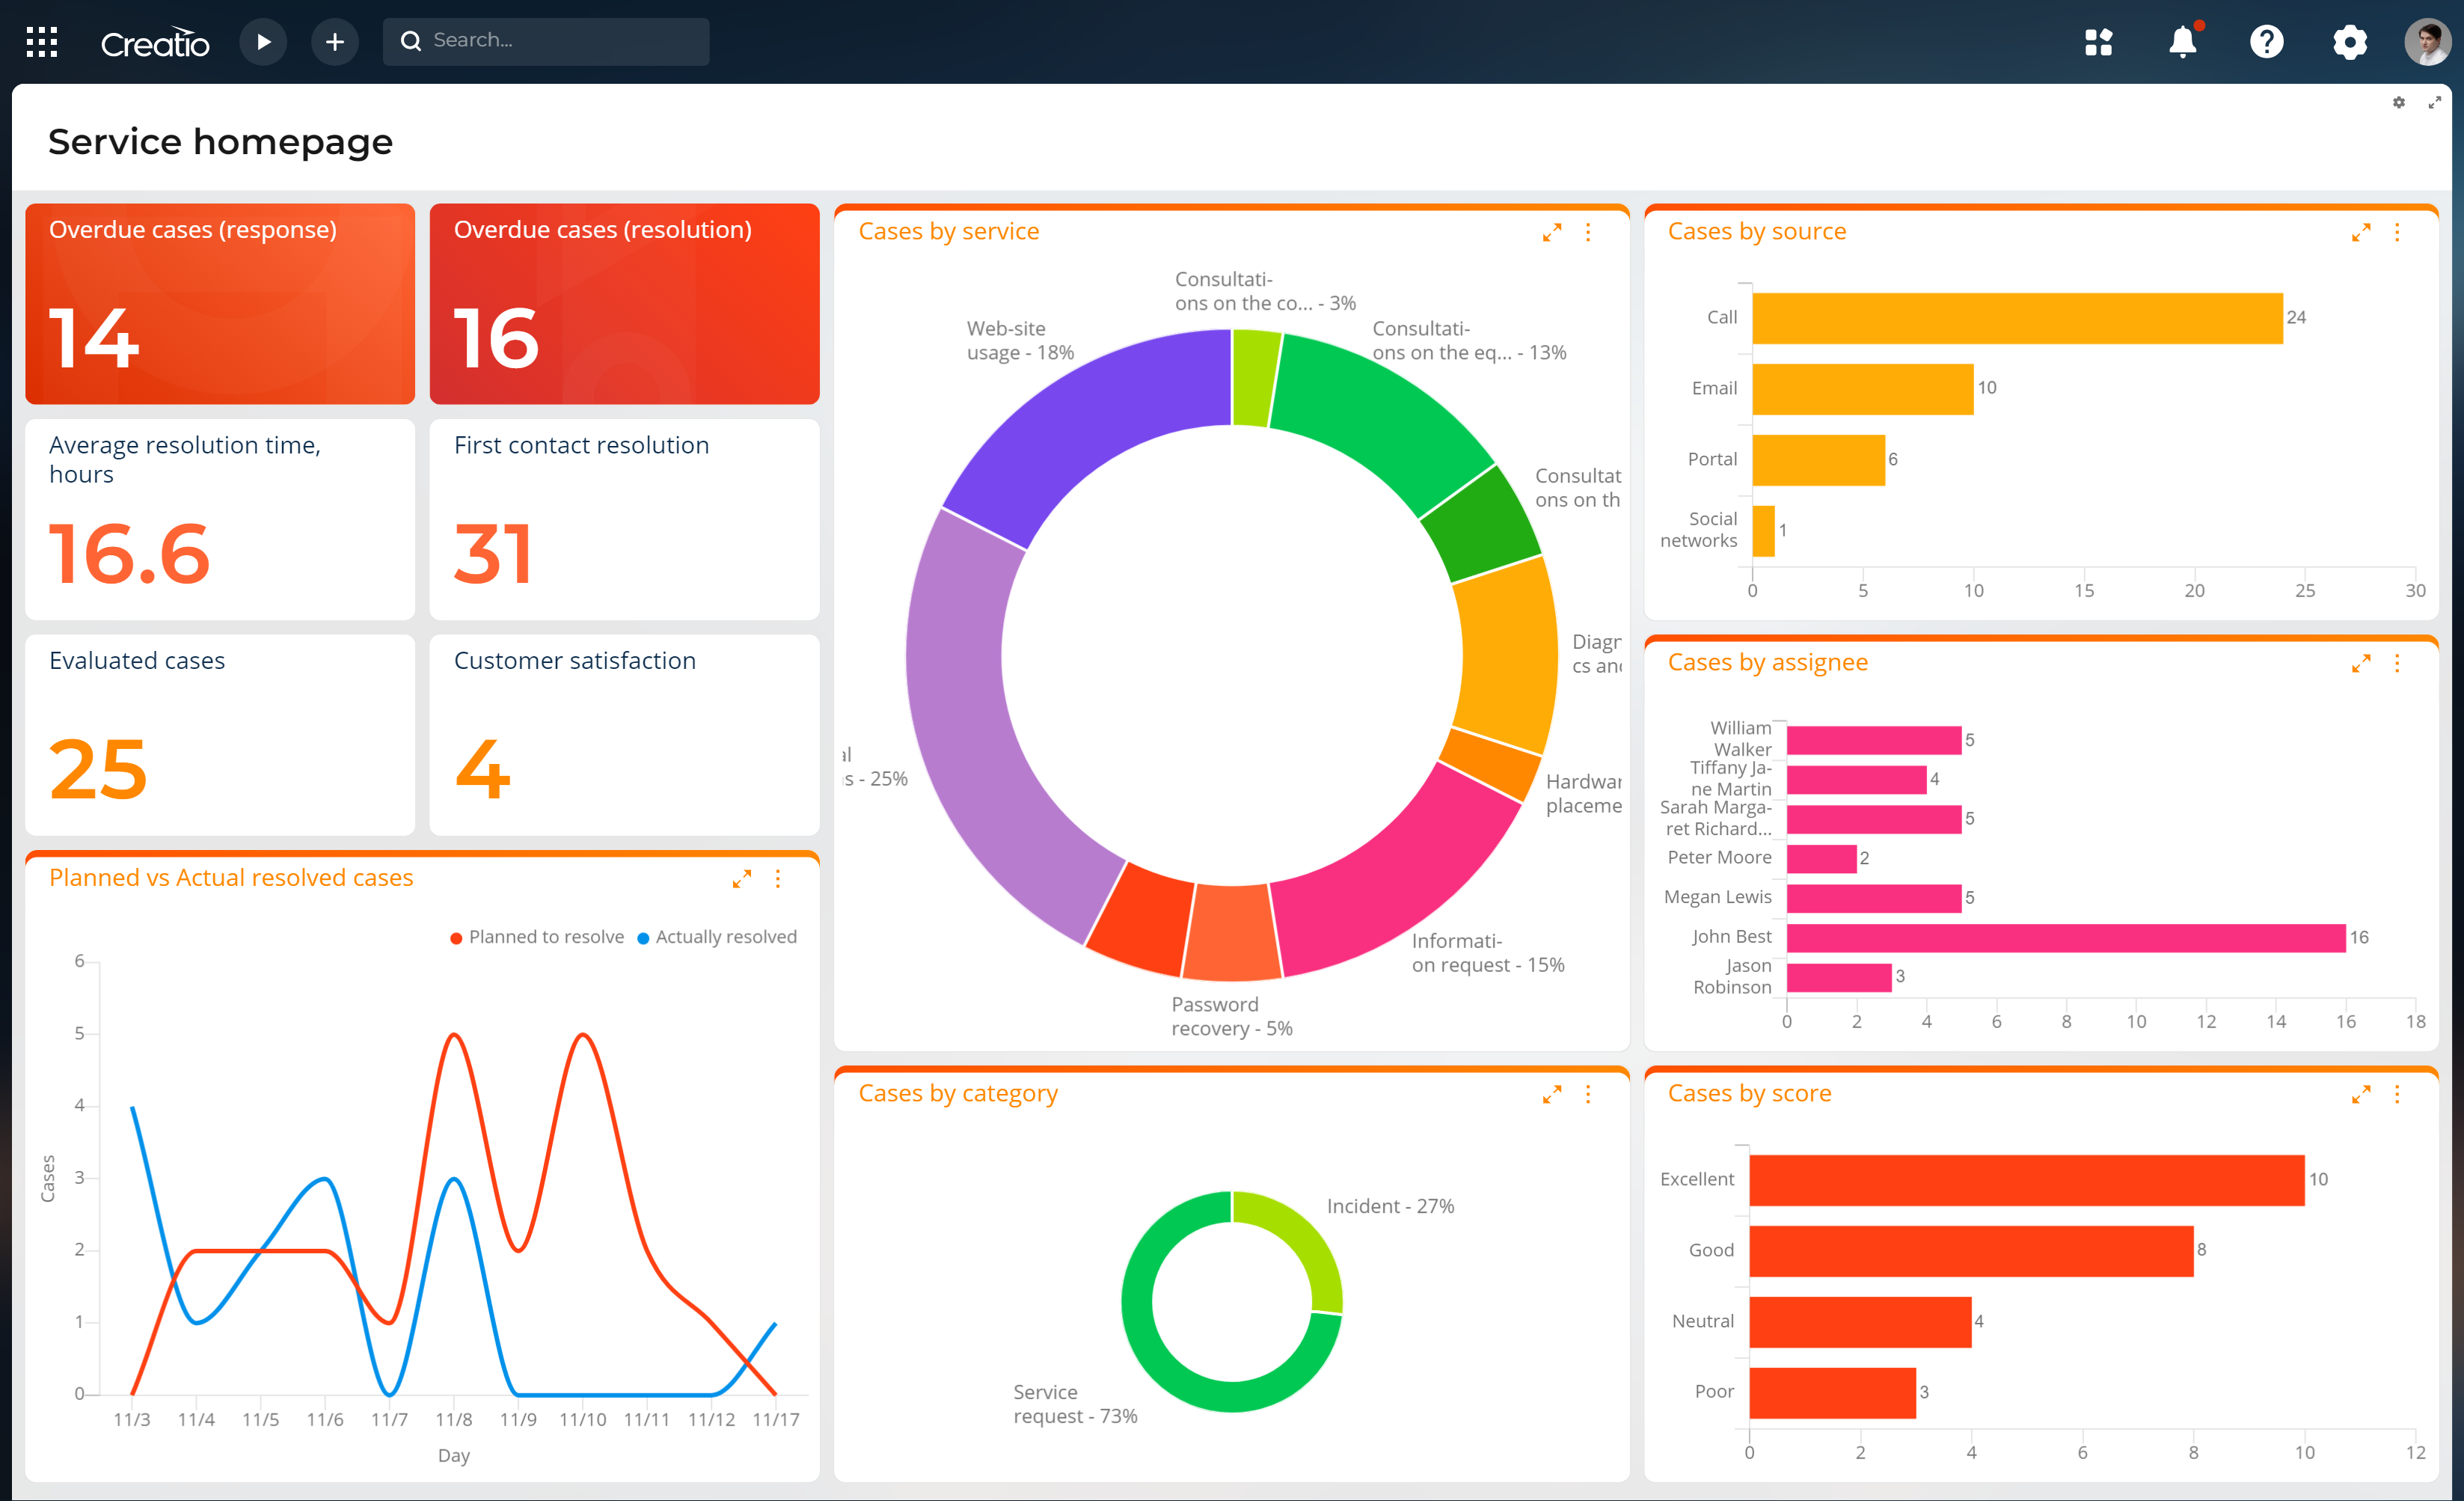2464x1501 pixels.
Task: Expand the Cases by source chart
Action: click(x=2362, y=232)
